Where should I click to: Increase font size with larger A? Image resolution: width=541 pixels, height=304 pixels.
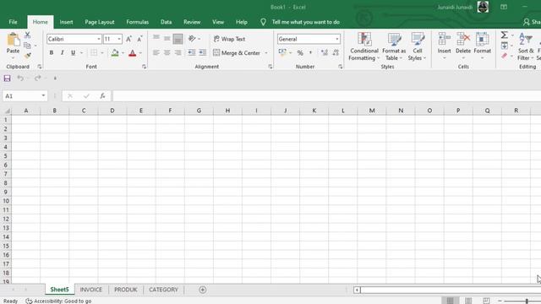point(128,39)
